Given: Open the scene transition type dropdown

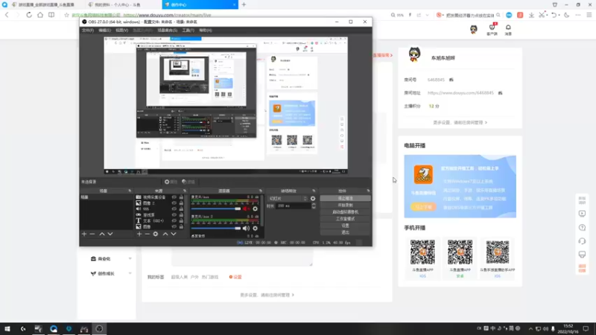Looking at the screenshot, I should click(288, 199).
